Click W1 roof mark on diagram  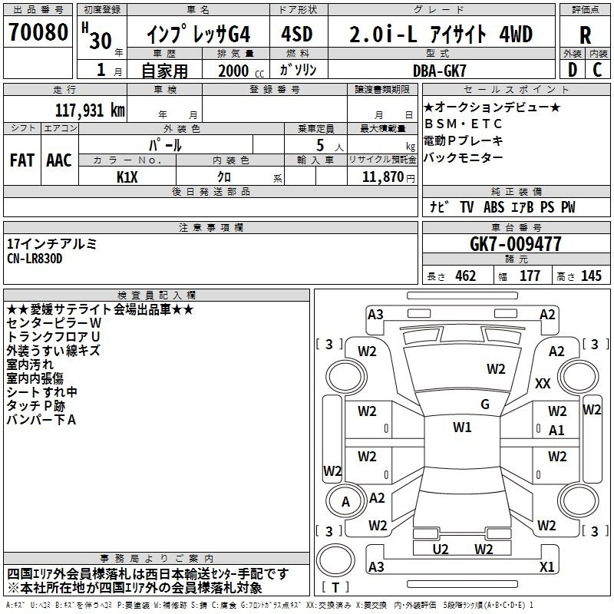pos(462,427)
